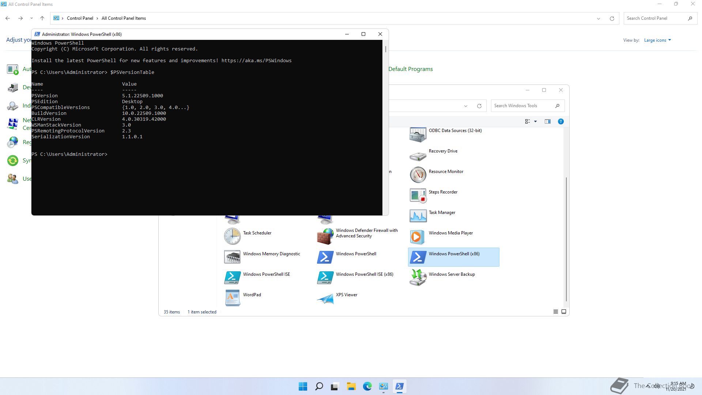Viewport: 702px width, 395px height.
Task: Click the '1 item selected' status text
Action: [202, 312]
